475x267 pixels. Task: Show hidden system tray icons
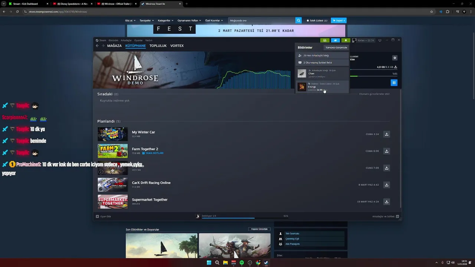[x=436, y=263]
